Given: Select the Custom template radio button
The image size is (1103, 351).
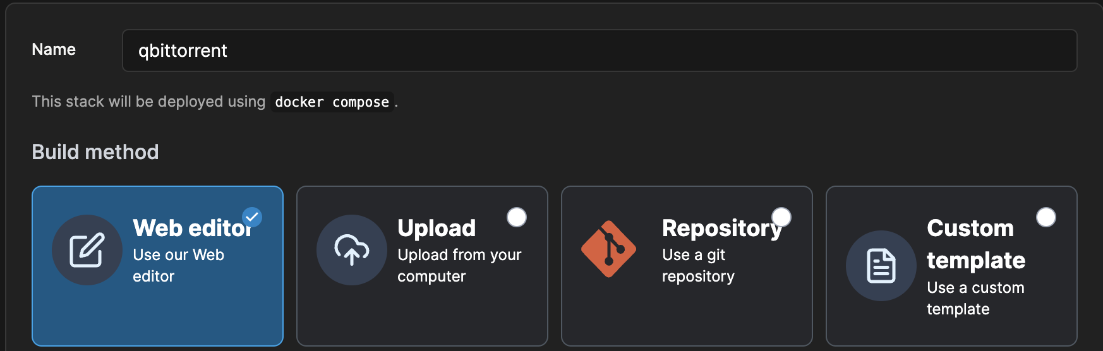Looking at the screenshot, I should [x=1046, y=217].
